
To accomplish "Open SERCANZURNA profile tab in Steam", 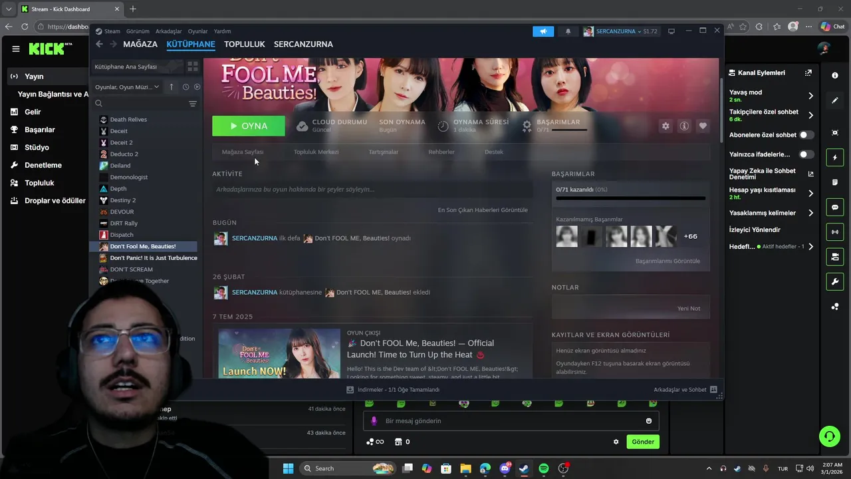I will click(x=303, y=44).
